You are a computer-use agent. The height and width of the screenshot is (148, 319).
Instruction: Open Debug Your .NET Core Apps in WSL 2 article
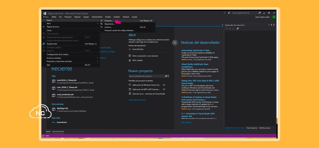tap(200, 82)
